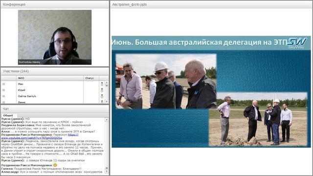Viewport: 313px width, 176px height.
Task: Click Александр's message about 'нокаут'
Action: click(x=52, y=172)
